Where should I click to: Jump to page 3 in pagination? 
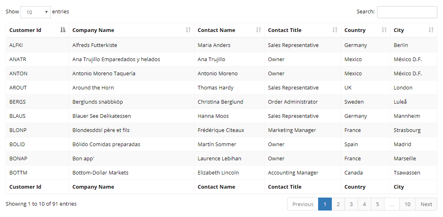[x=351, y=204]
